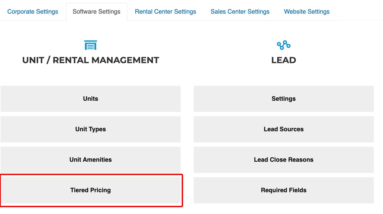This screenshot has height=214, width=383.
Task: Click the lead network nodes icon
Action: click(283, 45)
